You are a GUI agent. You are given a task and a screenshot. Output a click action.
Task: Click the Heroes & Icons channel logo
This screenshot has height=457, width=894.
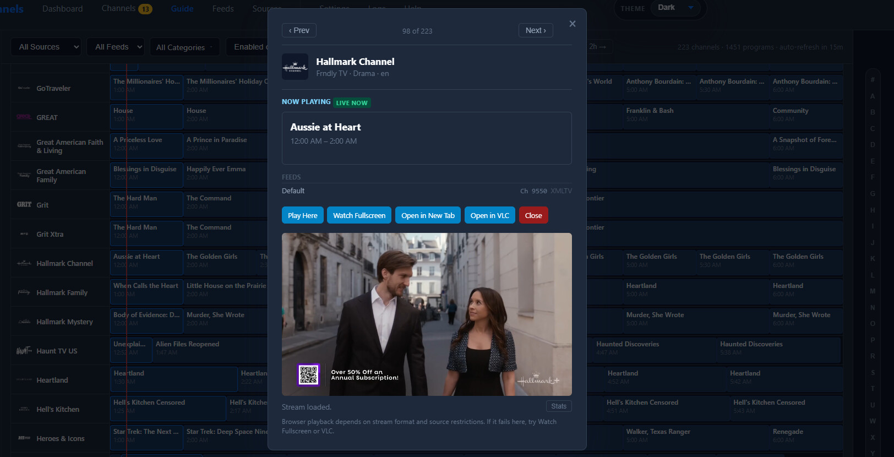(24, 438)
